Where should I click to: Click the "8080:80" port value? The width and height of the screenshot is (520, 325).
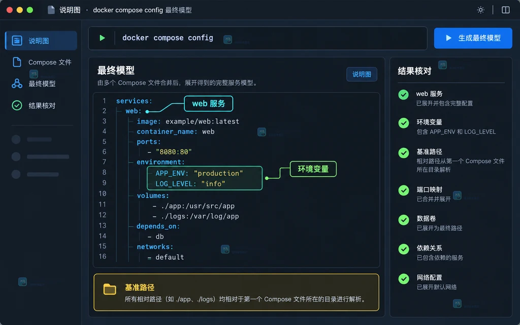click(x=174, y=152)
